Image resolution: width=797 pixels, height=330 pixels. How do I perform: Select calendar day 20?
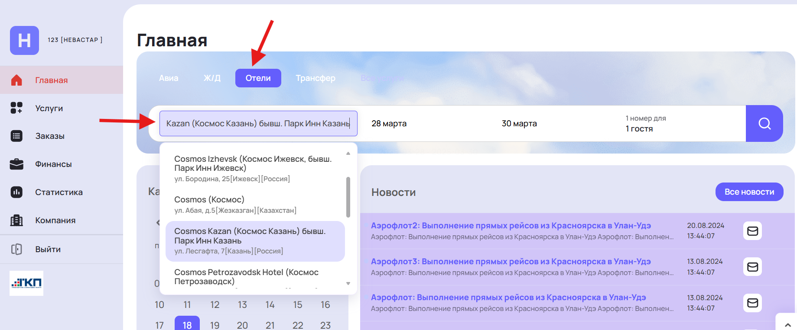(x=242, y=324)
